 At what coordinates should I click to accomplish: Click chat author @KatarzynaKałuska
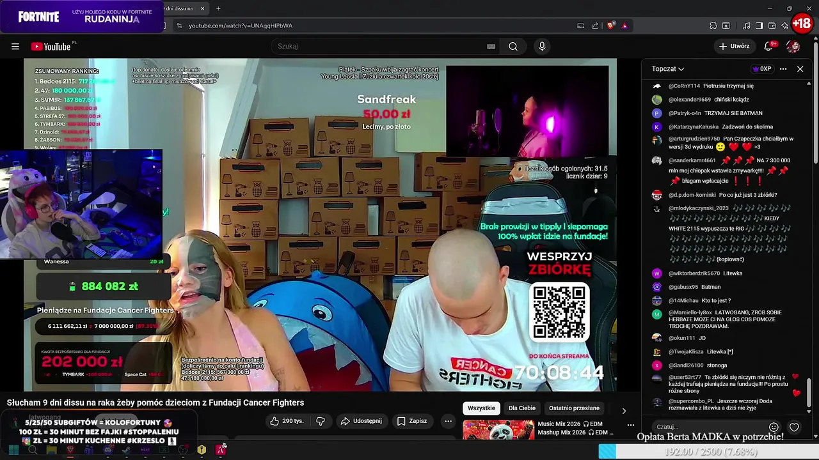[x=694, y=126]
